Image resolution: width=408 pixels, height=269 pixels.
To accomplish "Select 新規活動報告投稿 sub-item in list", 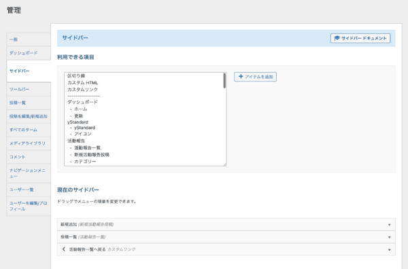I will pyautogui.click(x=92, y=155).
